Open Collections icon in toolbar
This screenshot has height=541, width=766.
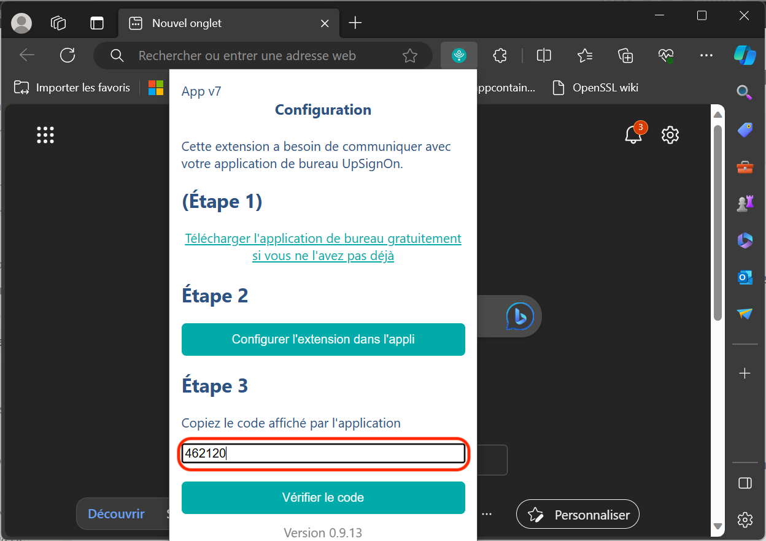click(x=625, y=56)
